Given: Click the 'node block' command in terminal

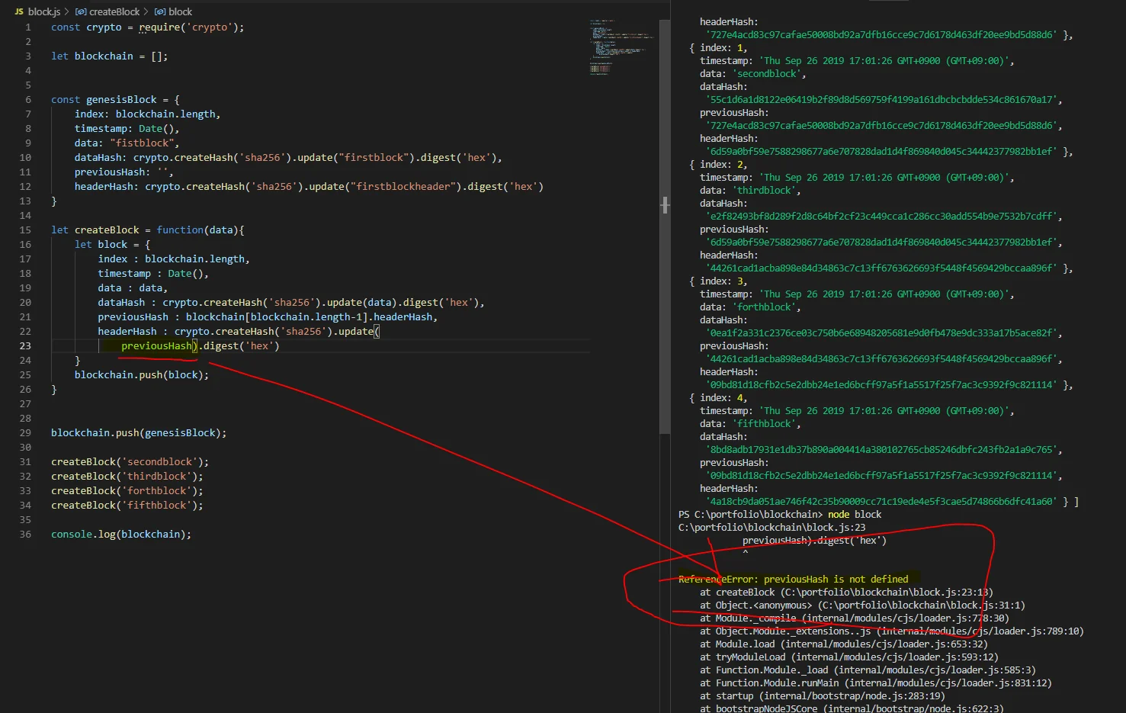Looking at the screenshot, I should pos(854,515).
